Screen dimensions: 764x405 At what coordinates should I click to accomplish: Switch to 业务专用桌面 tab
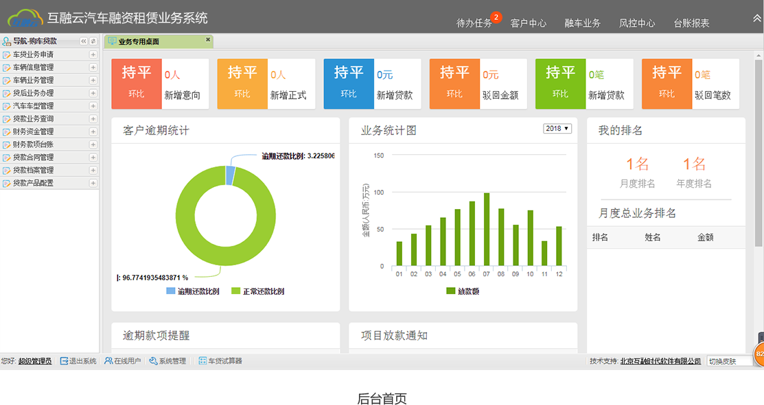pyautogui.click(x=139, y=42)
